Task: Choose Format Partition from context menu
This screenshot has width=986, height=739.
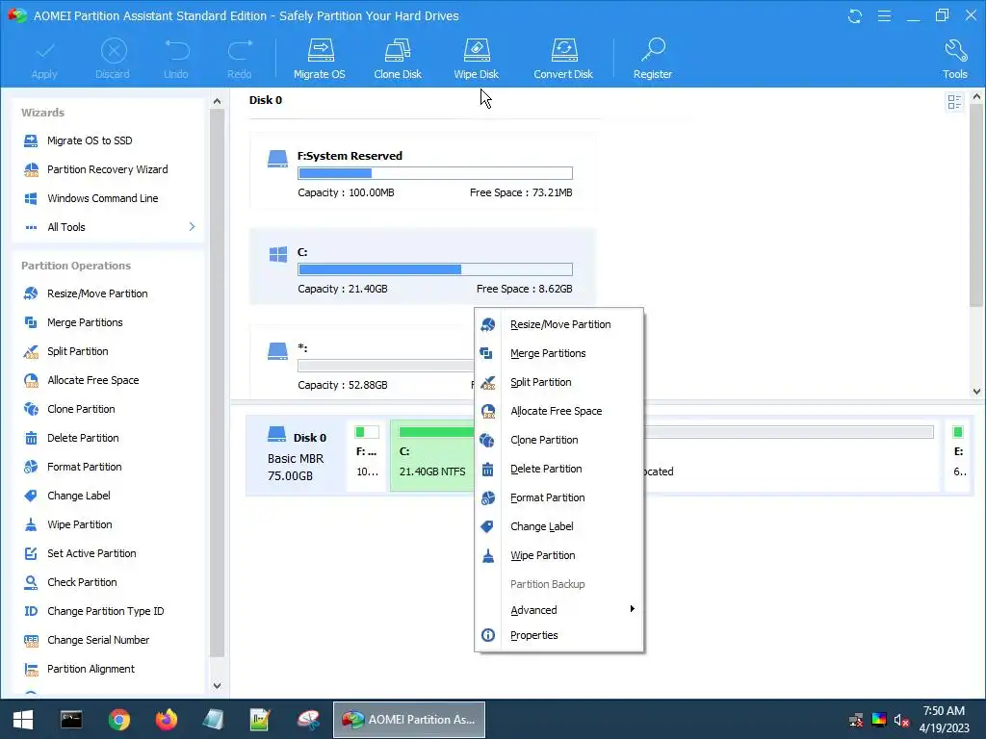Action: [x=558, y=497]
